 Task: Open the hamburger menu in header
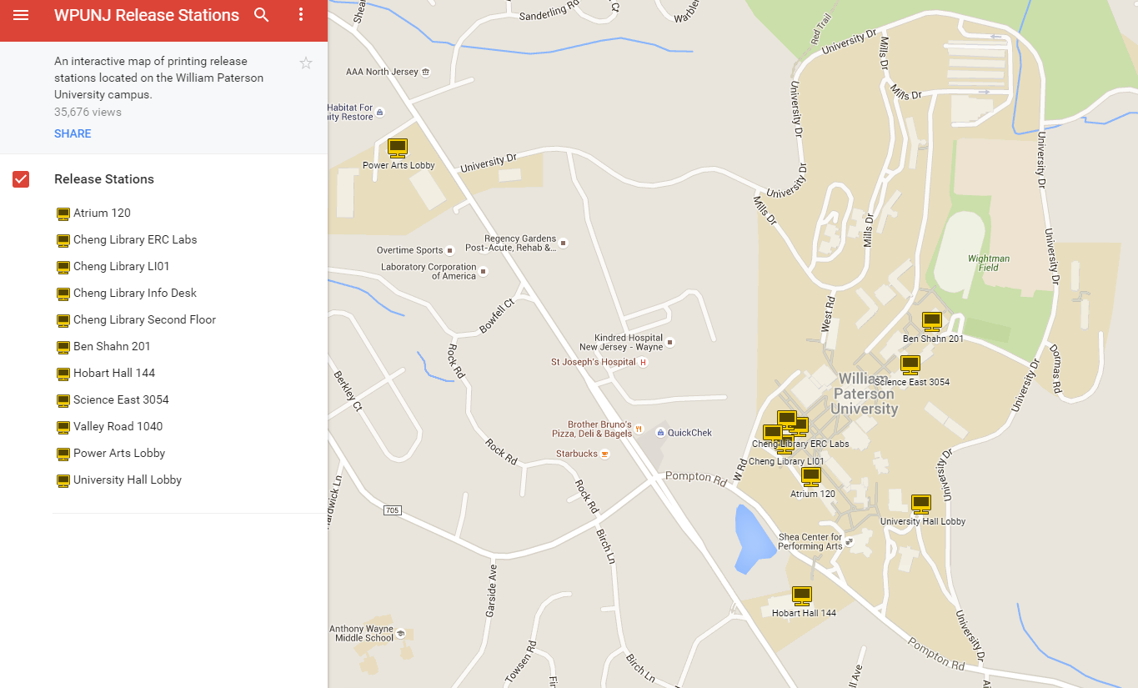tap(21, 15)
